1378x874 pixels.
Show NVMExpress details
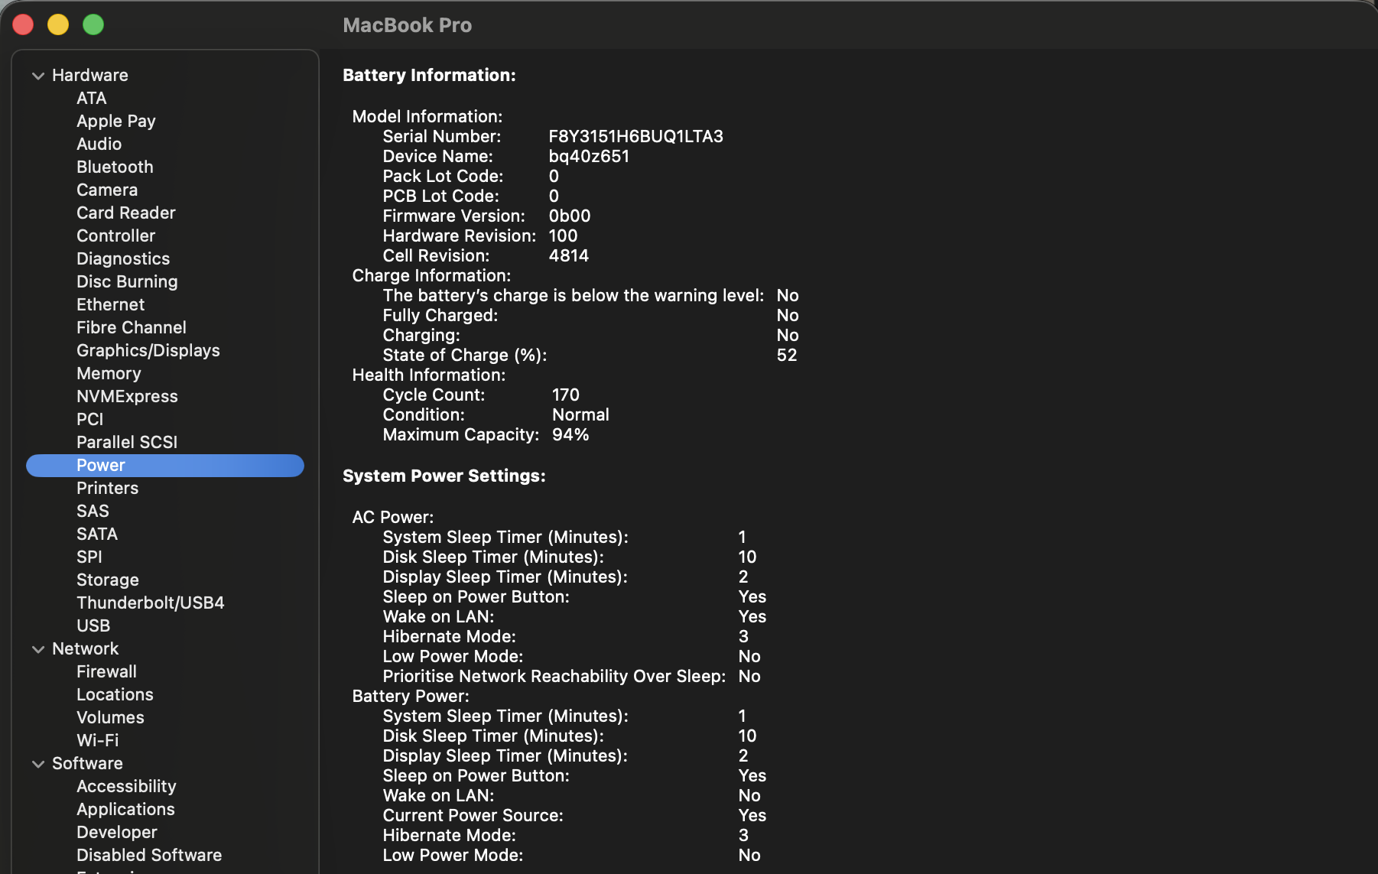(x=127, y=396)
